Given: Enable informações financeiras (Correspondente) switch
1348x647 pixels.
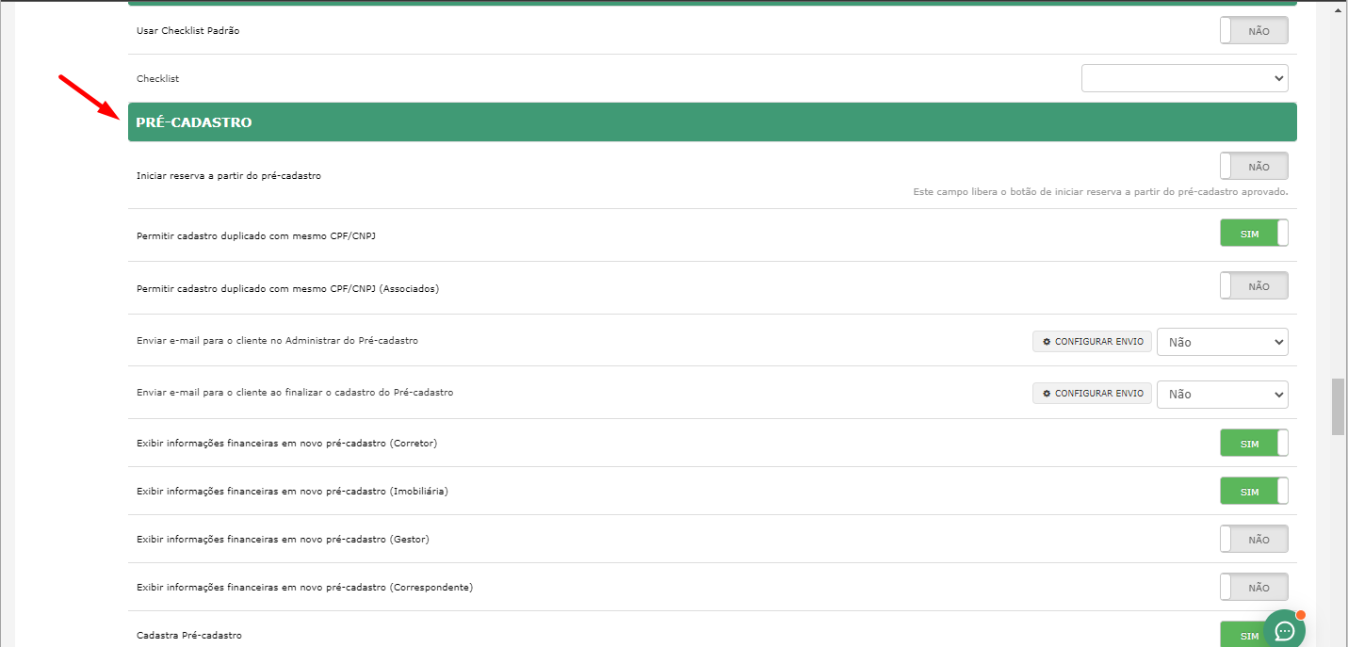Looking at the screenshot, I should click(1254, 588).
